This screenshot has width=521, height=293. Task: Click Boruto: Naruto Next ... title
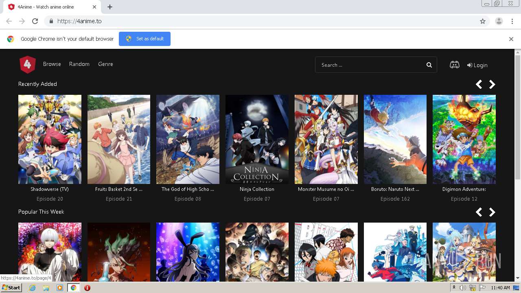point(395,189)
